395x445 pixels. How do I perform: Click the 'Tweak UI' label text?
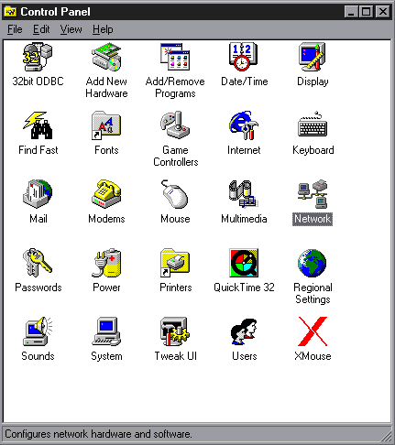176,356
